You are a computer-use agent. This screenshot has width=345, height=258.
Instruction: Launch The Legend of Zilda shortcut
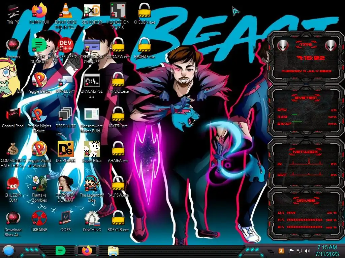[92, 189]
